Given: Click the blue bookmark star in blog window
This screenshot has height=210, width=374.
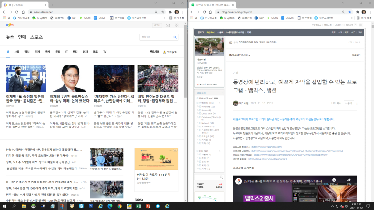Looking at the screenshot, I should 350,12.
